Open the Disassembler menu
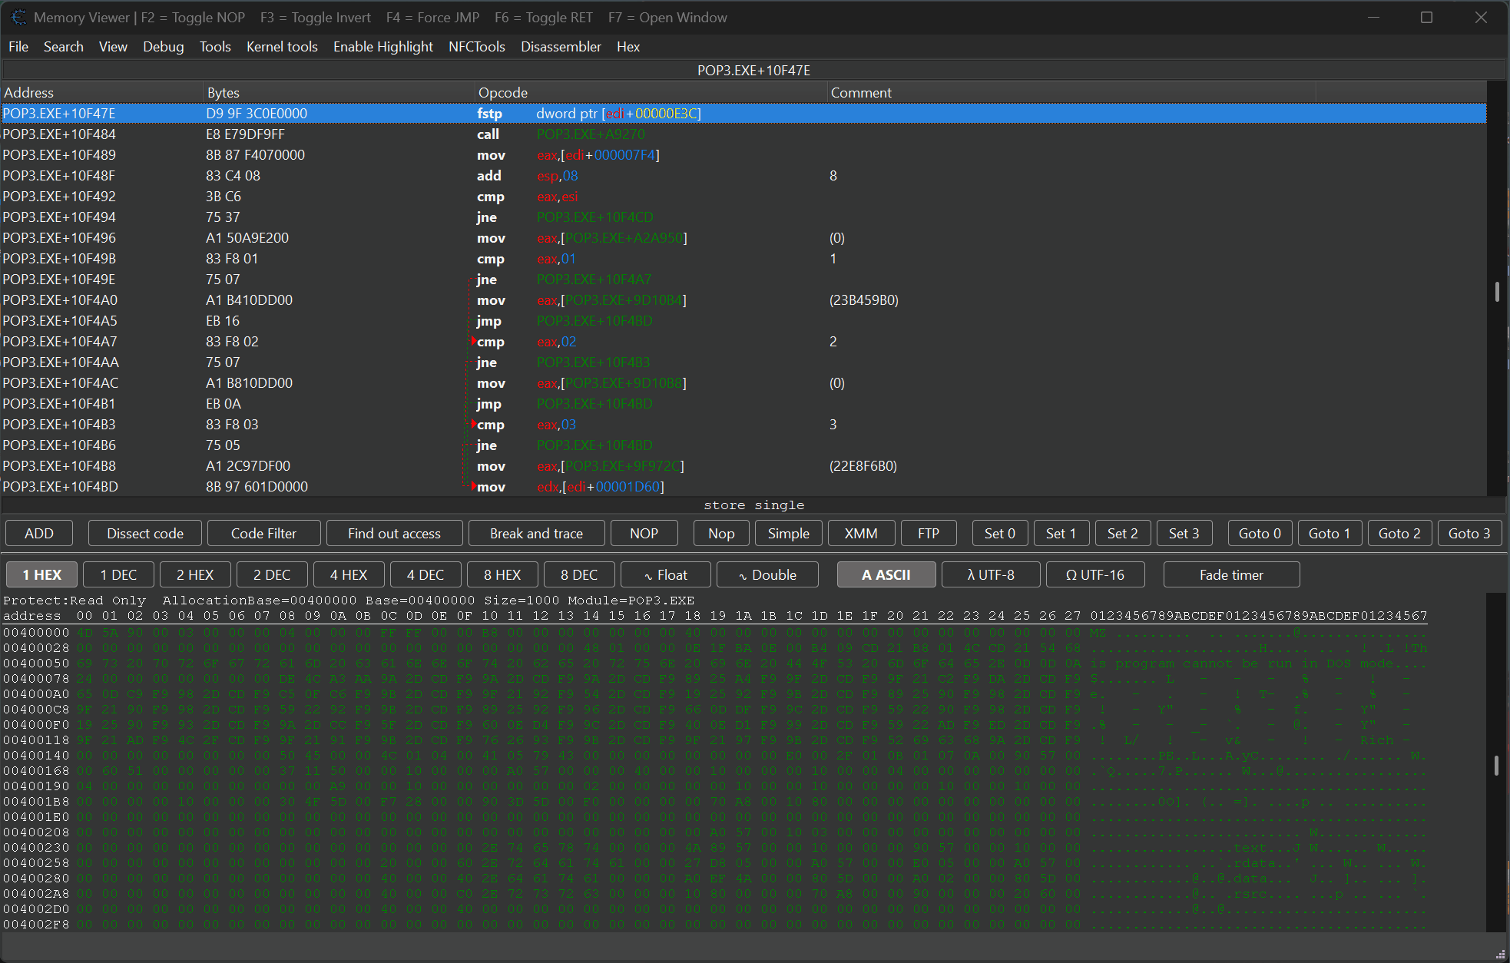 561,47
